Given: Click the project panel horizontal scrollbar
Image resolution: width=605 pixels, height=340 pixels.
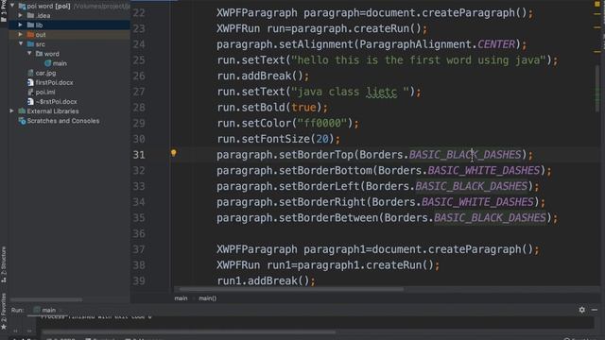Looking at the screenshot, I should (46, 299).
